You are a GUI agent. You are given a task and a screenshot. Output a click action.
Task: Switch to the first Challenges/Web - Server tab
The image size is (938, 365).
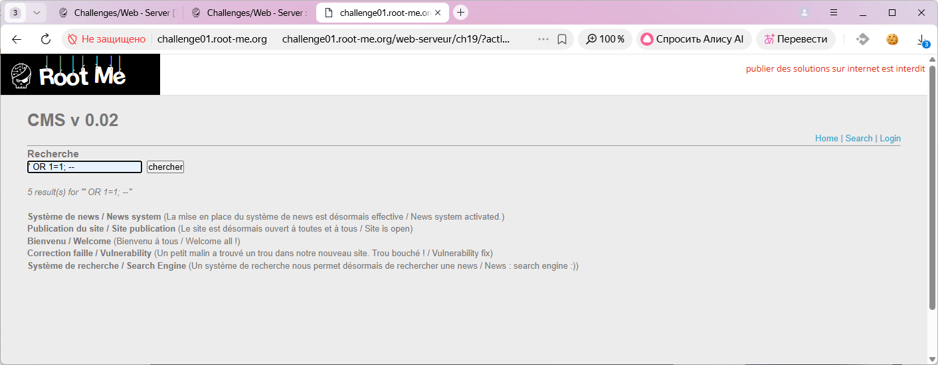coord(117,13)
